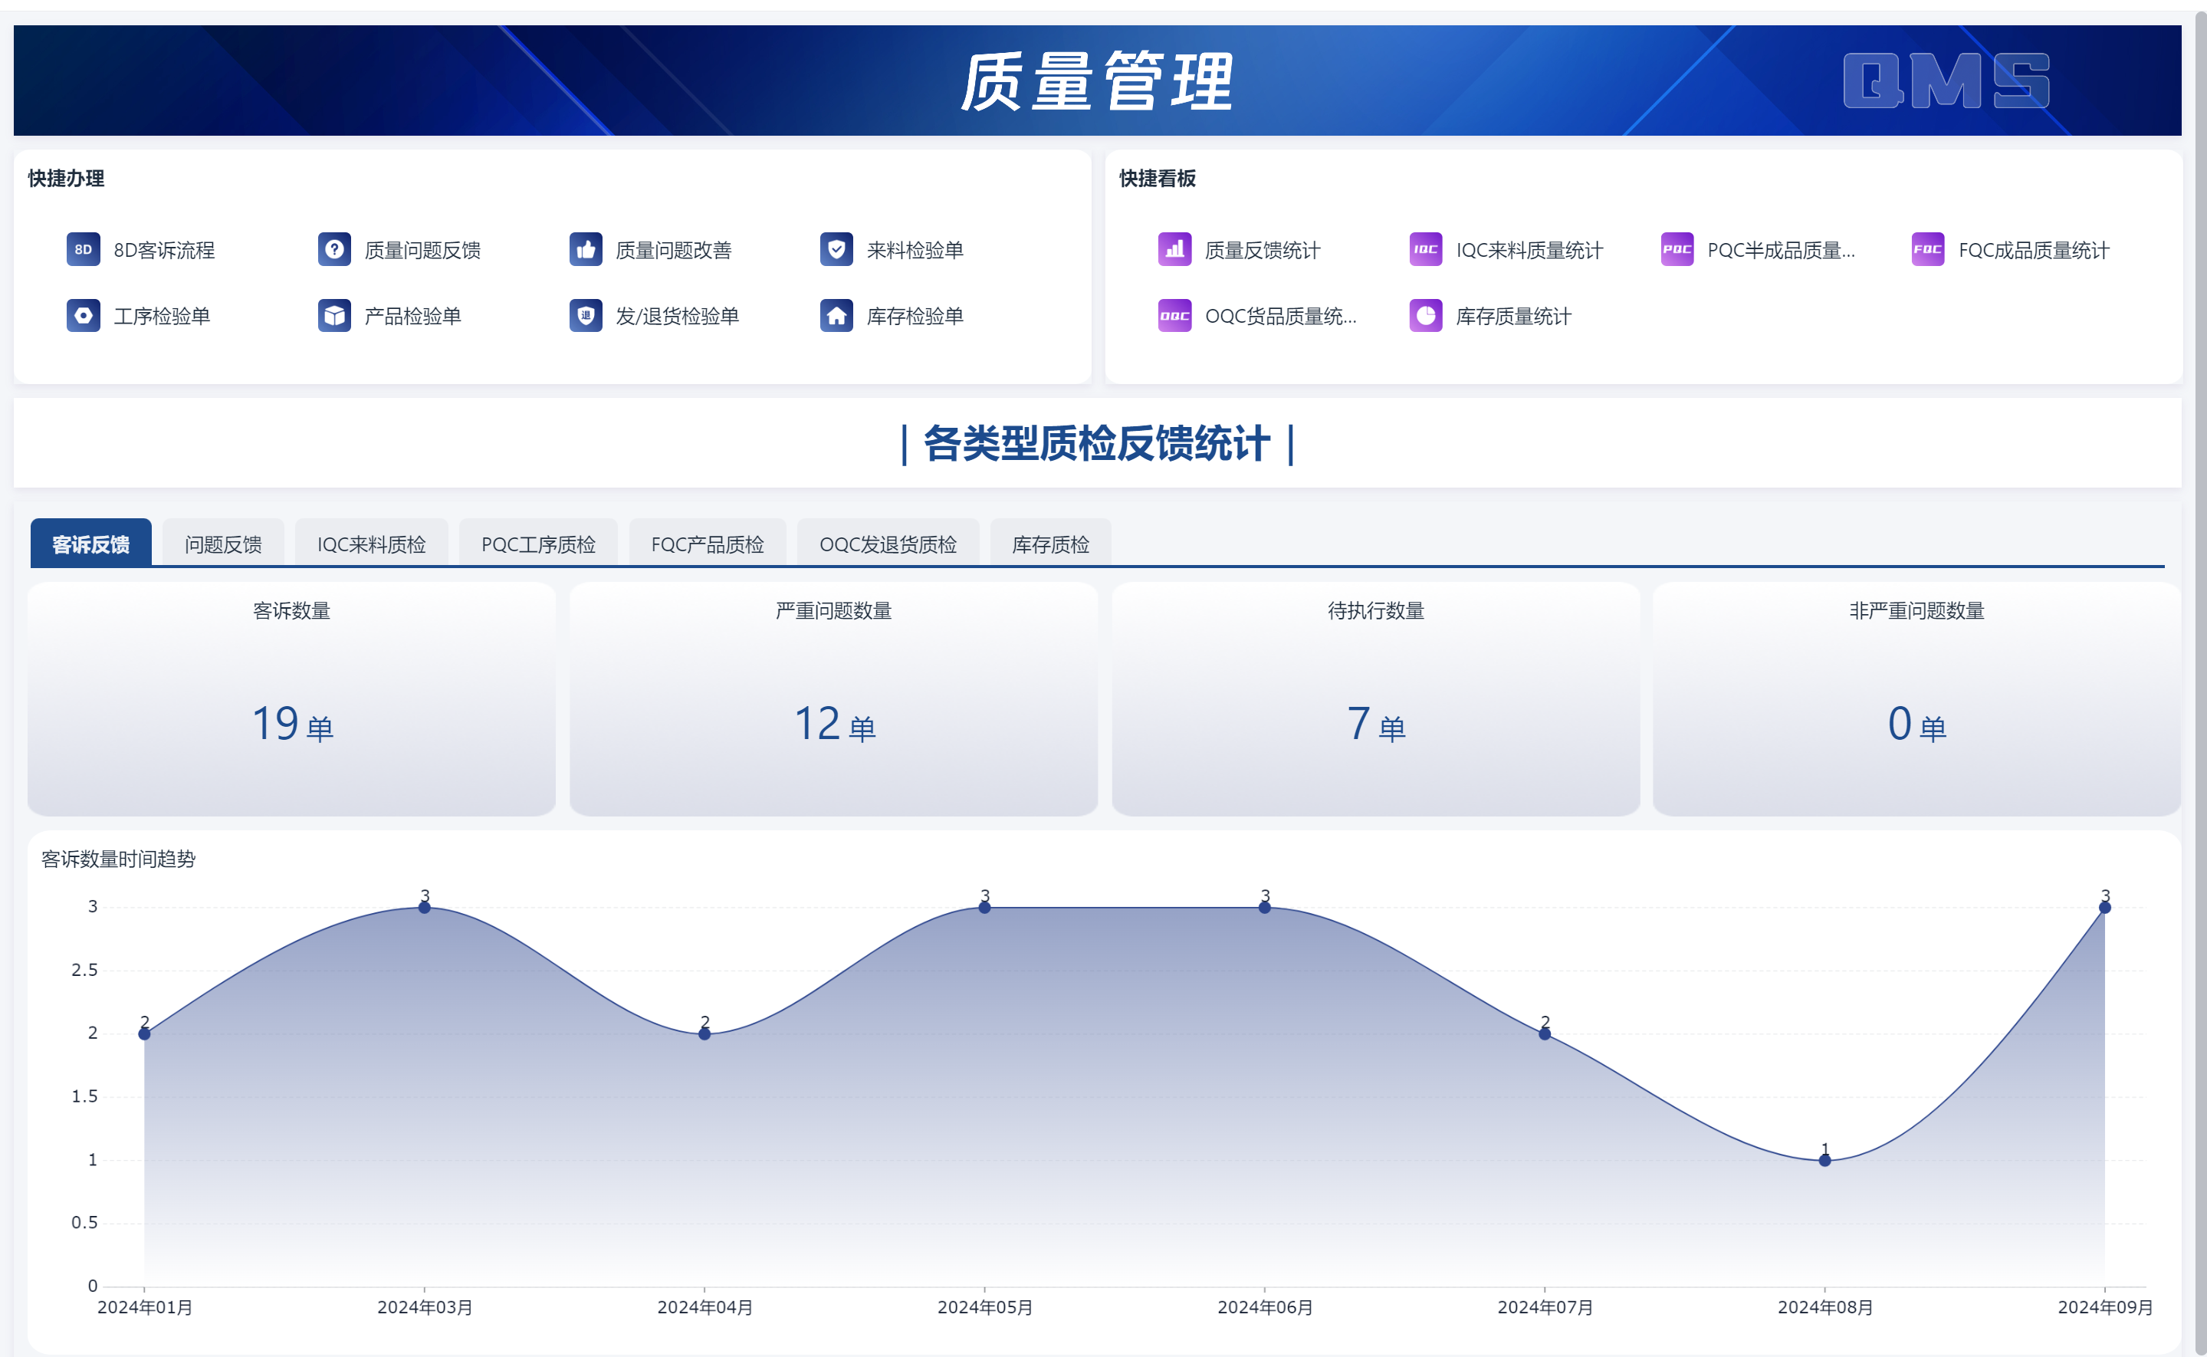Go to 质量问题改善 link text
The image size is (2207, 1357).
coord(674,251)
